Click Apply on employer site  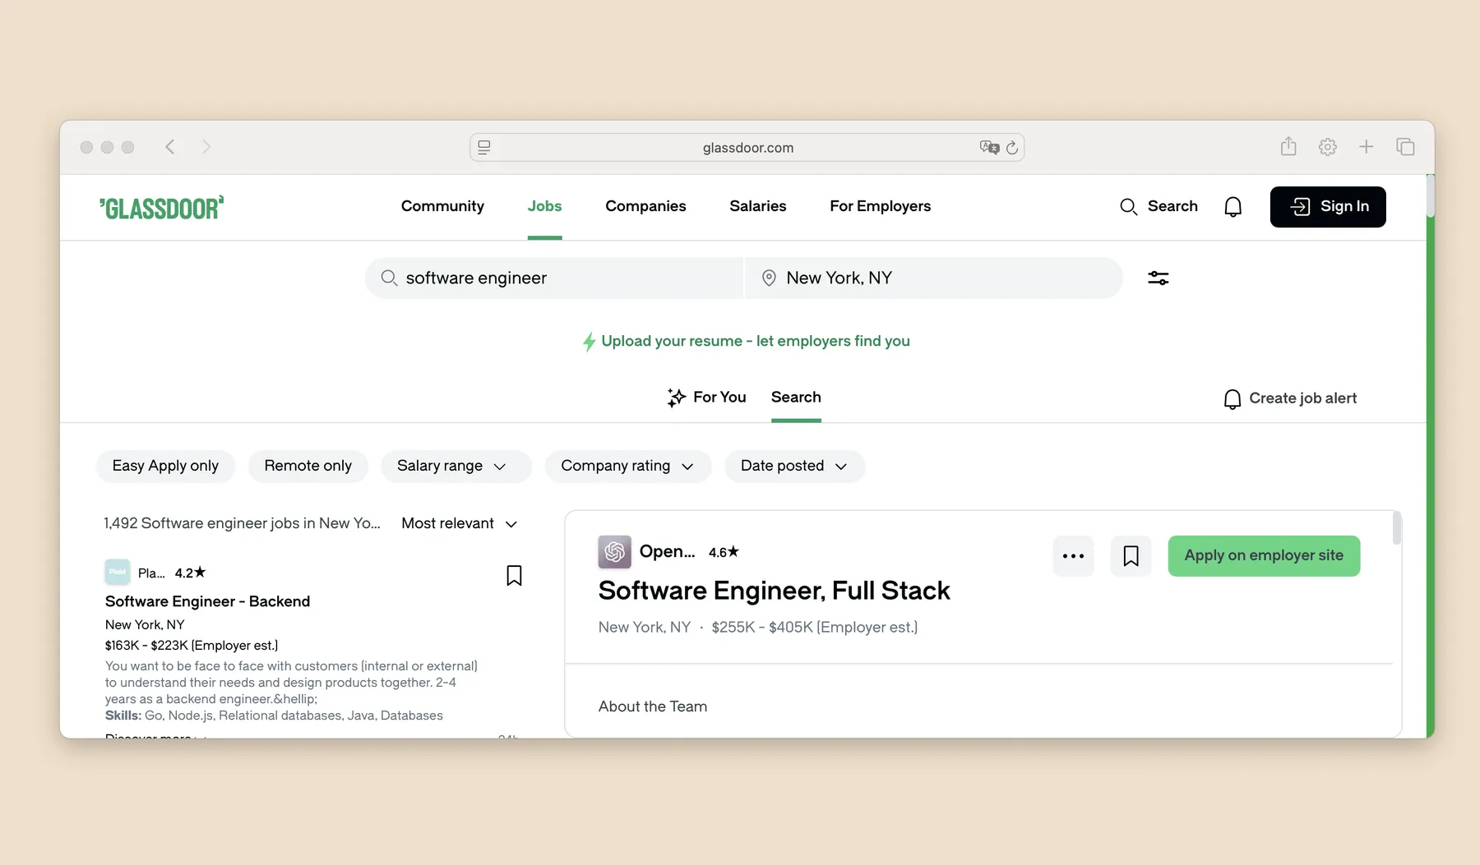(1264, 556)
